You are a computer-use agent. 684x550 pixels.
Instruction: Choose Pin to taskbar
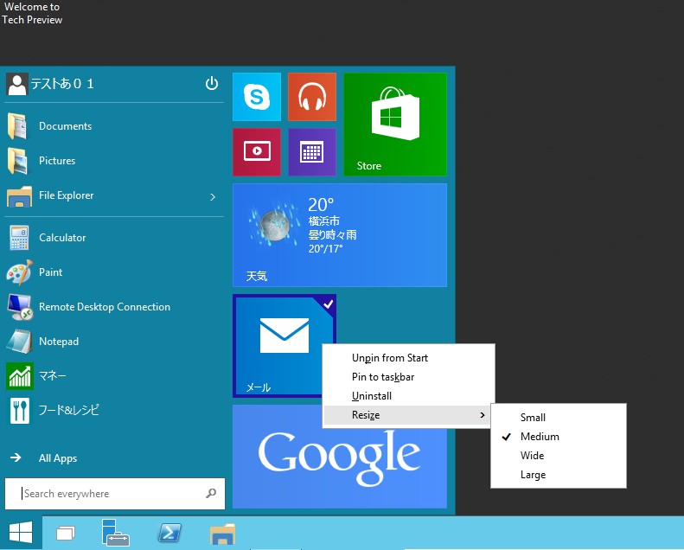point(408,377)
